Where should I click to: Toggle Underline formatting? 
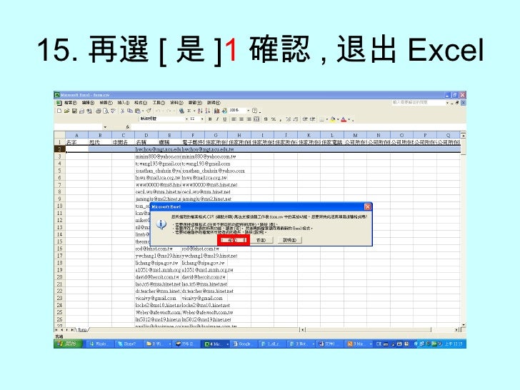pyautogui.click(x=225, y=119)
